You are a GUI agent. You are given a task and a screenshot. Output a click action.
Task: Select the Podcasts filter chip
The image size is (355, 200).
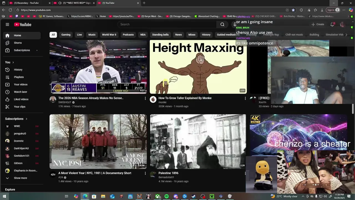128,35
